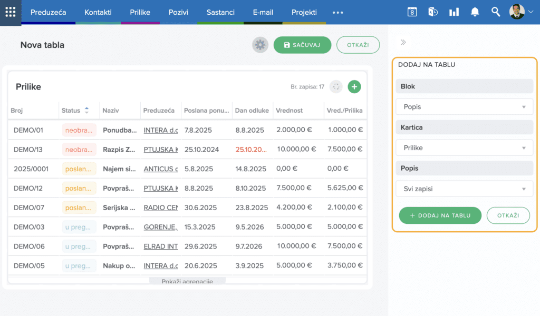Viewport: 540px width, 316px height.
Task: Open board settings gear icon
Action: (x=260, y=45)
